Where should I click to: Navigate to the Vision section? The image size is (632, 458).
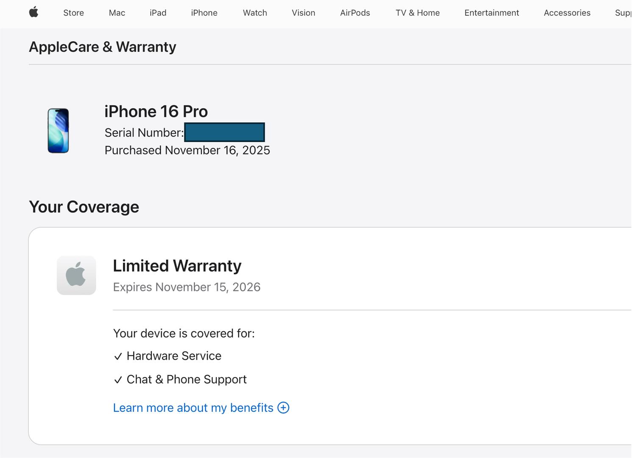(303, 13)
